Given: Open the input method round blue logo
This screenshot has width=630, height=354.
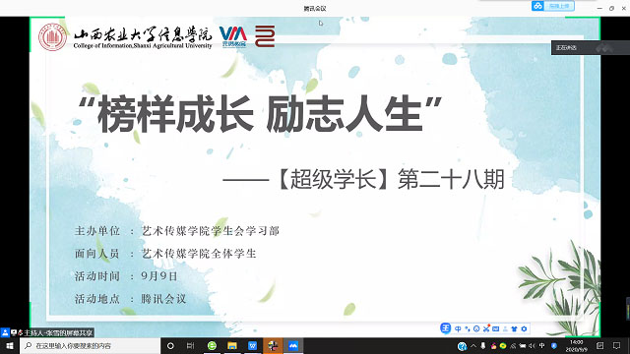Looking at the screenshot, I should coord(446,328).
